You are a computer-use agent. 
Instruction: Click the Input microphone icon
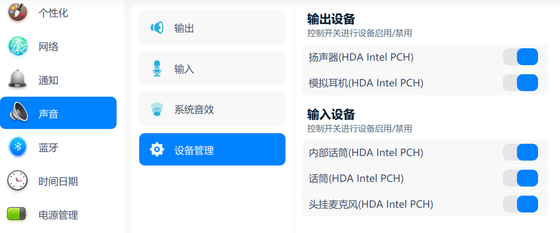point(157,68)
